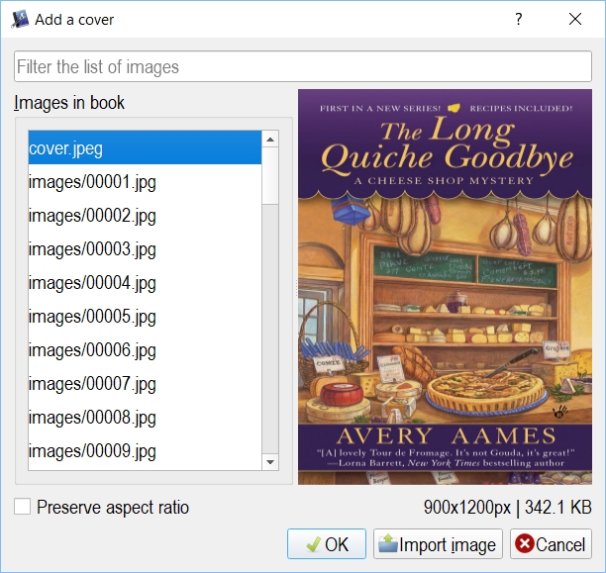This screenshot has width=606, height=573.
Task: Enable Preserve aspect ratio checkbox
Action: coord(23,507)
